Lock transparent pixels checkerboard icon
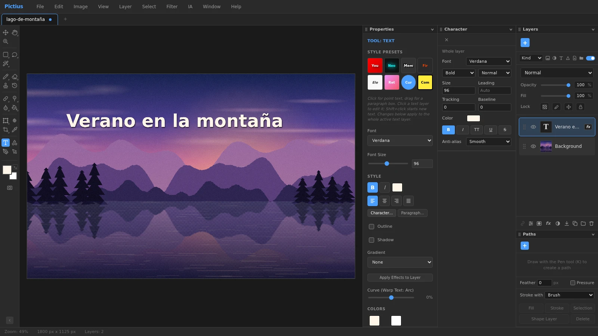 point(545,107)
